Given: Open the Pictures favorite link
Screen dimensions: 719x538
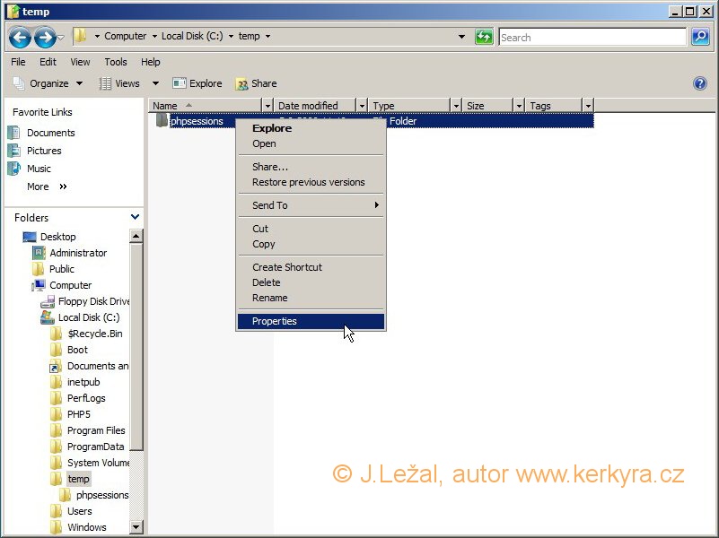Looking at the screenshot, I should pyautogui.click(x=44, y=151).
